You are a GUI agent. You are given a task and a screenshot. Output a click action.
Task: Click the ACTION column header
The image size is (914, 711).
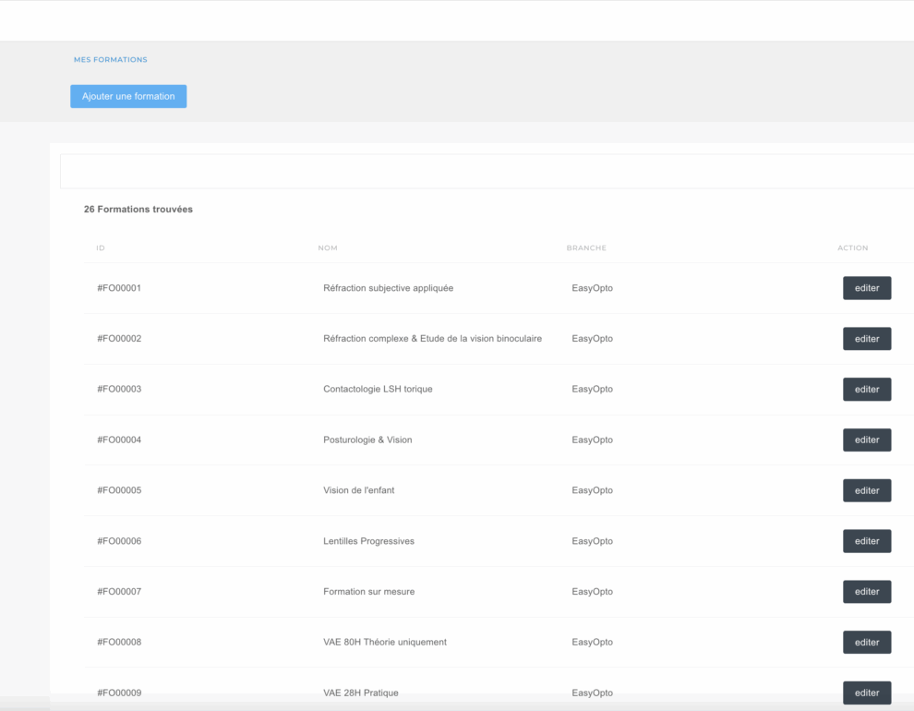click(853, 247)
